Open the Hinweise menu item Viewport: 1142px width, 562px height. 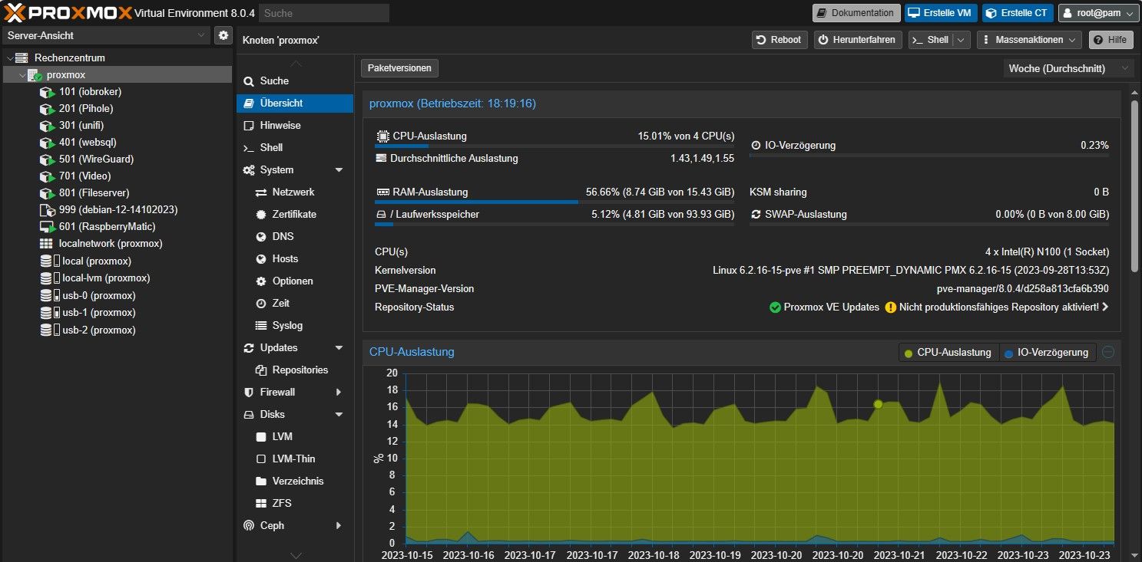pyautogui.click(x=295, y=126)
